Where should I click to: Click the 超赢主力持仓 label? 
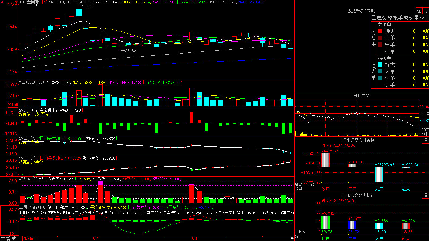[31, 142]
